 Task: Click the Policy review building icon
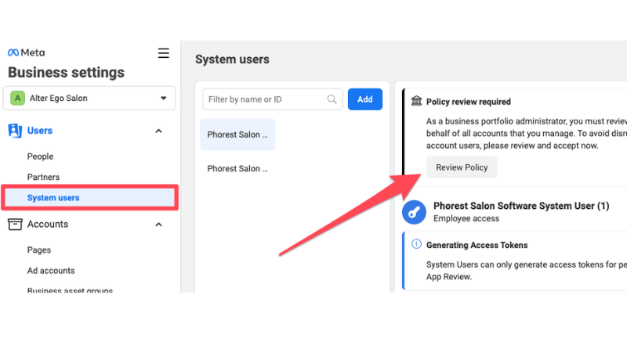(x=416, y=102)
